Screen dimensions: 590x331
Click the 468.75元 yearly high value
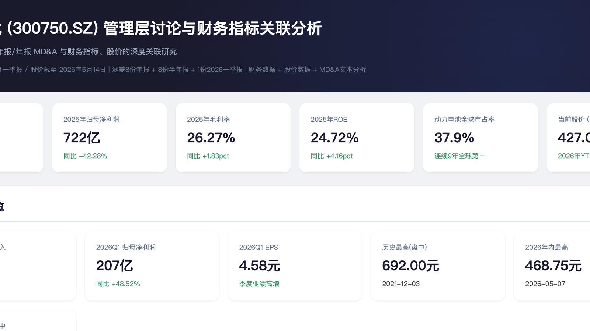pos(553,266)
